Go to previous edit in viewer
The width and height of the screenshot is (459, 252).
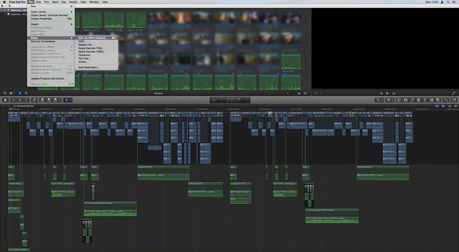pos(381,93)
